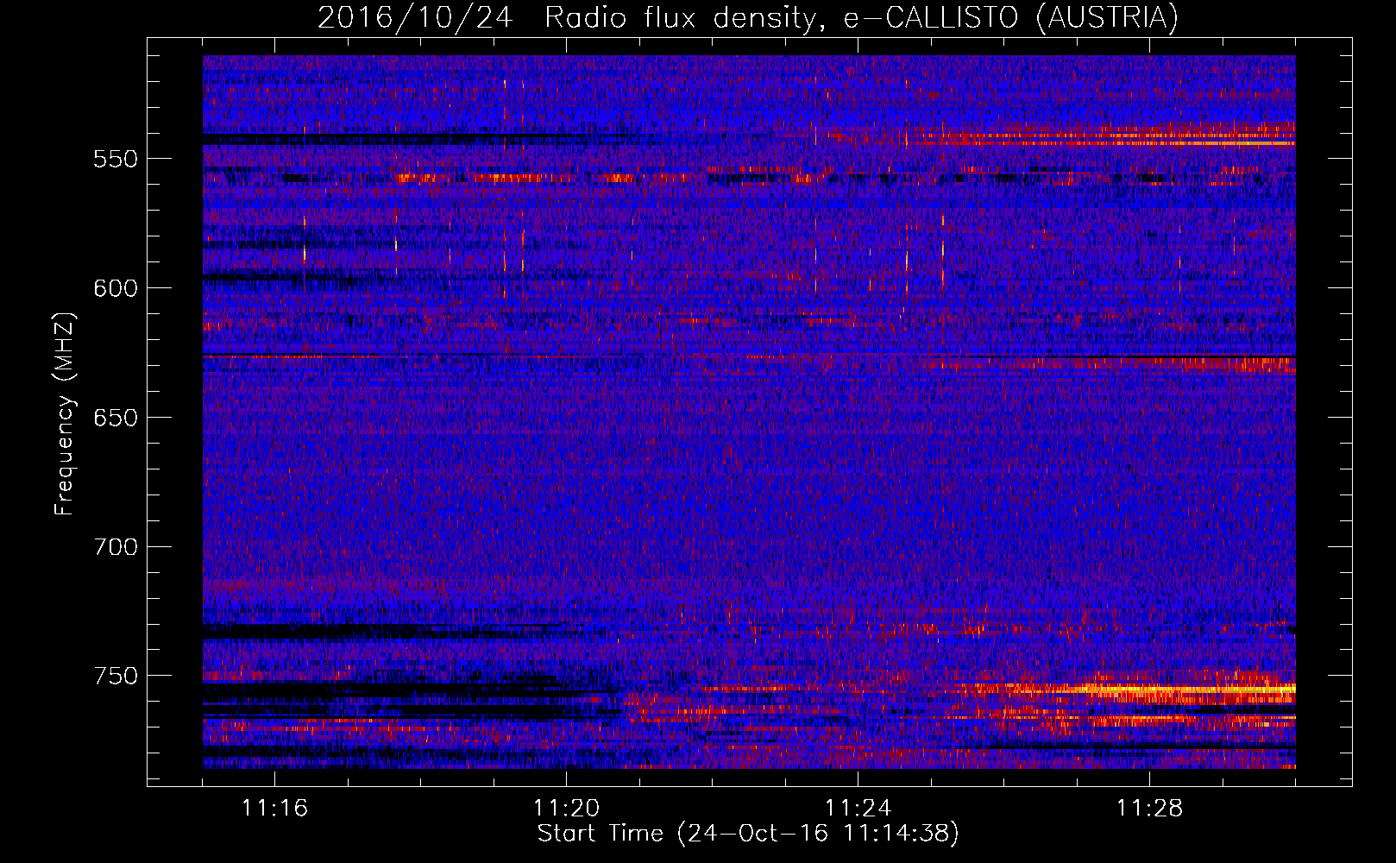Image resolution: width=1396 pixels, height=863 pixels.
Task: Click the date 2016/10/24 in the title
Action: coord(415,17)
